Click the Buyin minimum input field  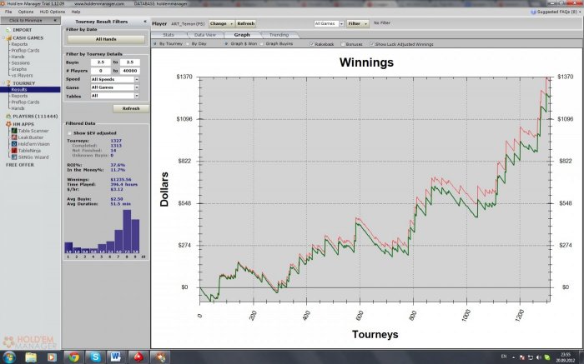point(101,62)
